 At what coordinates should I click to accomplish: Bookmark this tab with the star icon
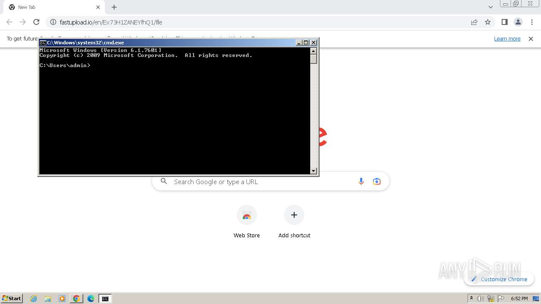(488, 22)
